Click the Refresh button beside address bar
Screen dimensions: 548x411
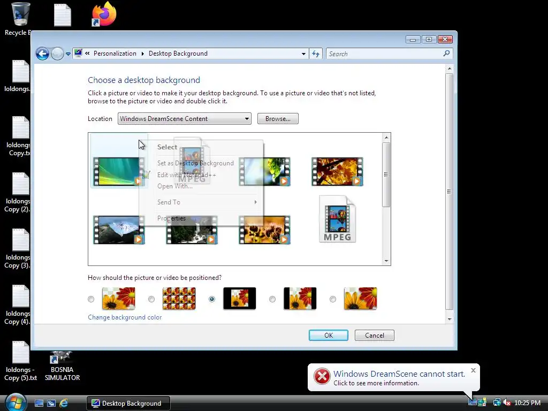(316, 54)
